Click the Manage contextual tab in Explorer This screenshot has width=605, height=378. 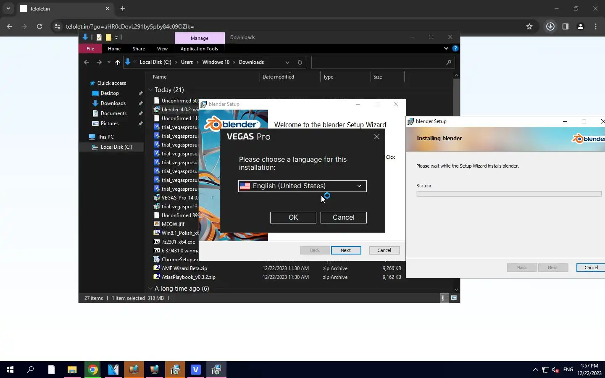pos(200,38)
